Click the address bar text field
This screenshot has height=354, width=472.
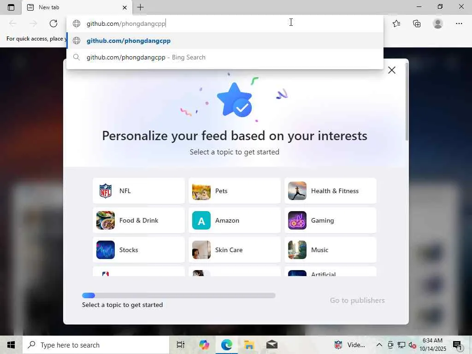[x=224, y=24]
